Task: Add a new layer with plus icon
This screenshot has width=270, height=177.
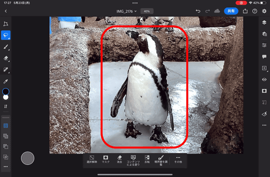Action: click(x=264, y=68)
